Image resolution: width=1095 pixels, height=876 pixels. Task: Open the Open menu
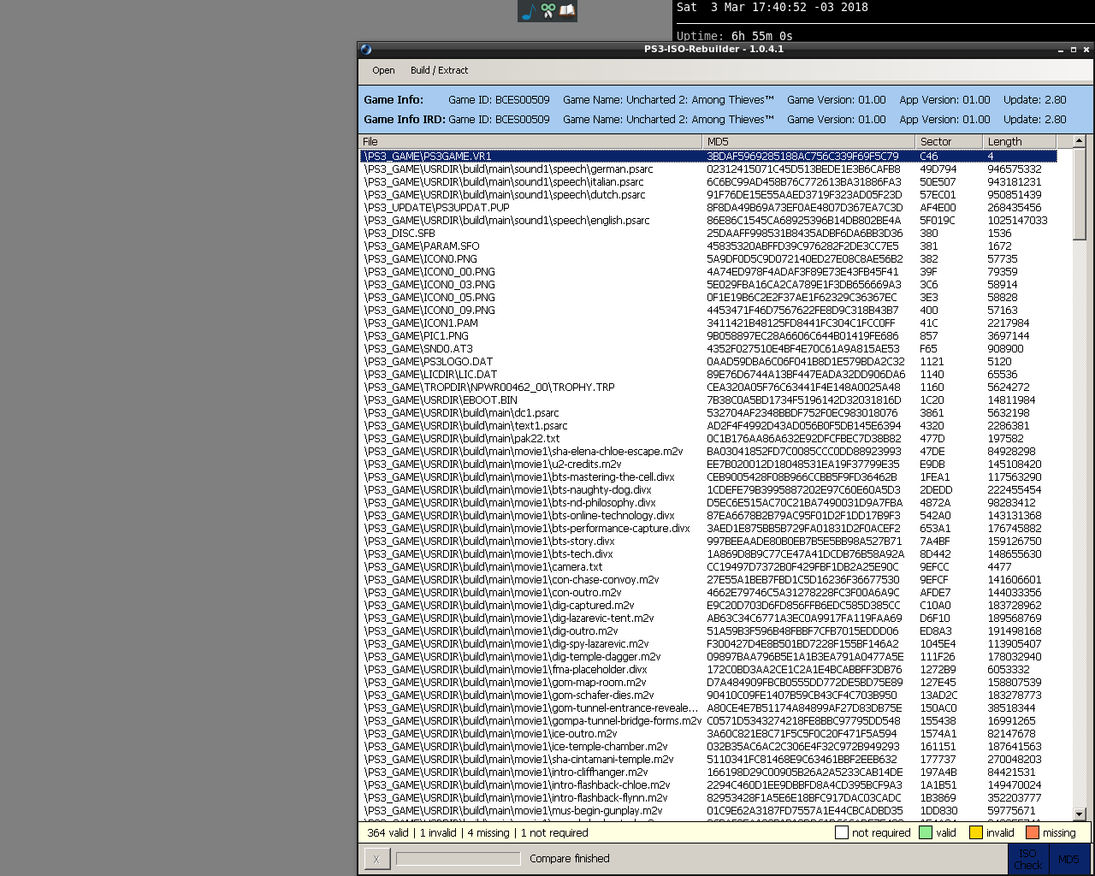coord(383,70)
